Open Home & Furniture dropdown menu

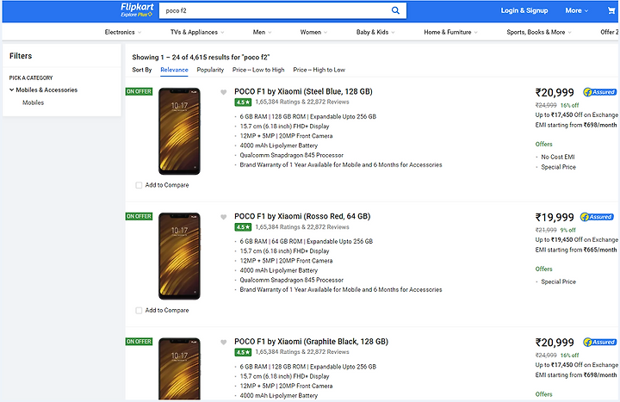point(450,32)
